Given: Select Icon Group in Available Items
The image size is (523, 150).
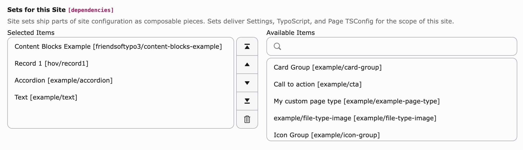Looking at the screenshot, I should pos(327,135).
